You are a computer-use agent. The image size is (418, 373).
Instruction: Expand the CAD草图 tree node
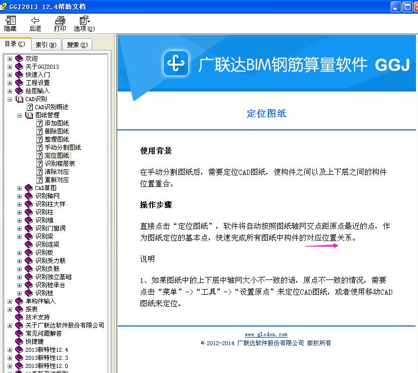20,188
